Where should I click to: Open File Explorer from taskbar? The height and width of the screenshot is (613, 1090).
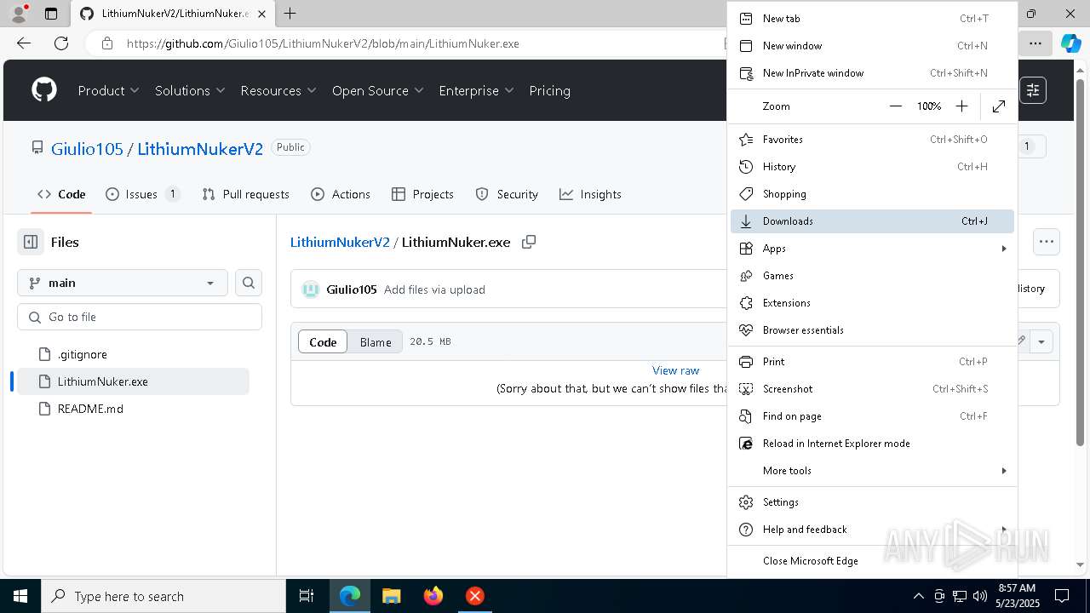[x=392, y=596]
